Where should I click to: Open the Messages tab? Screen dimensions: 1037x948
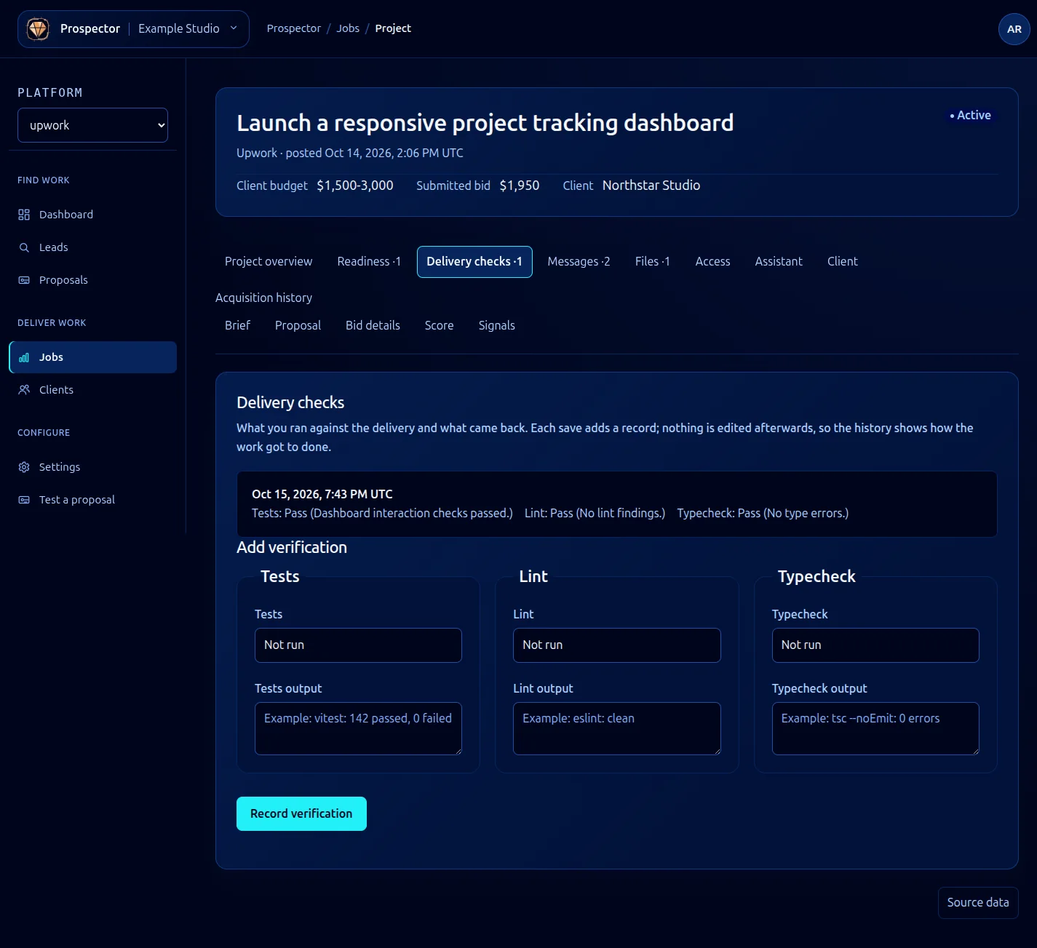[579, 262]
